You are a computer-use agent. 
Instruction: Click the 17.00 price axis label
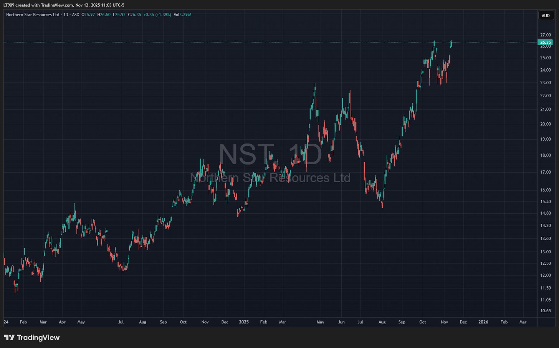point(545,172)
